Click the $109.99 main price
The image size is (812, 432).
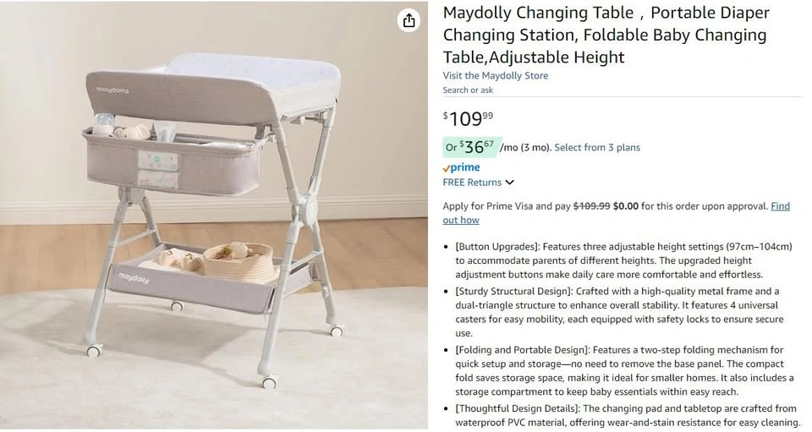click(x=468, y=119)
